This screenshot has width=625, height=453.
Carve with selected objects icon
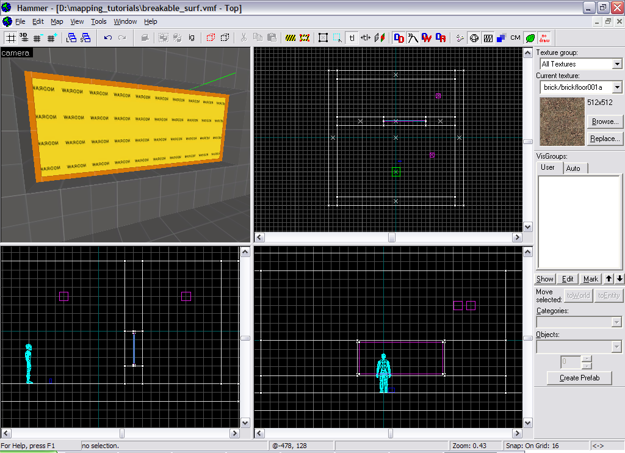tap(145, 38)
